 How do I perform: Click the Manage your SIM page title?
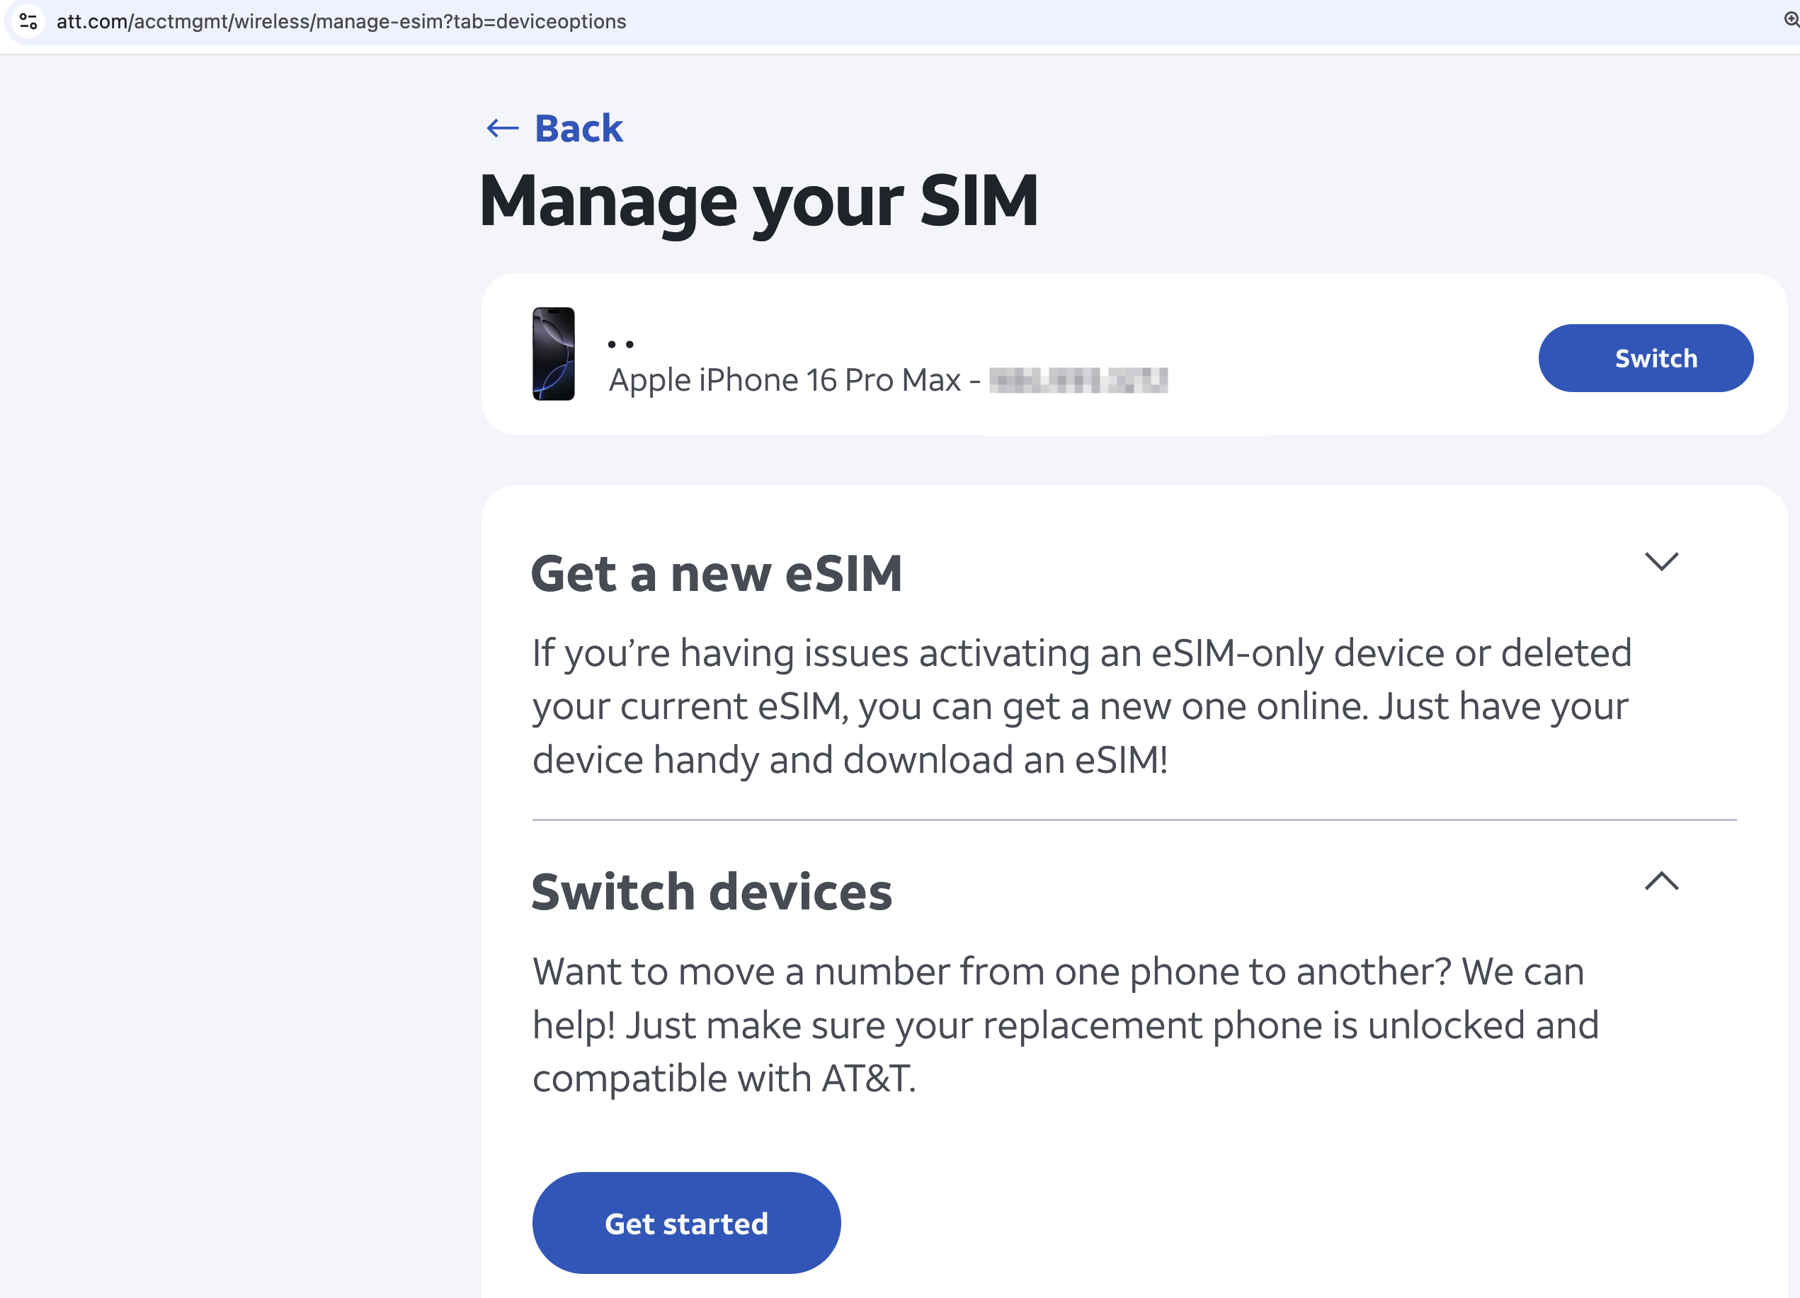click(758, 201)
